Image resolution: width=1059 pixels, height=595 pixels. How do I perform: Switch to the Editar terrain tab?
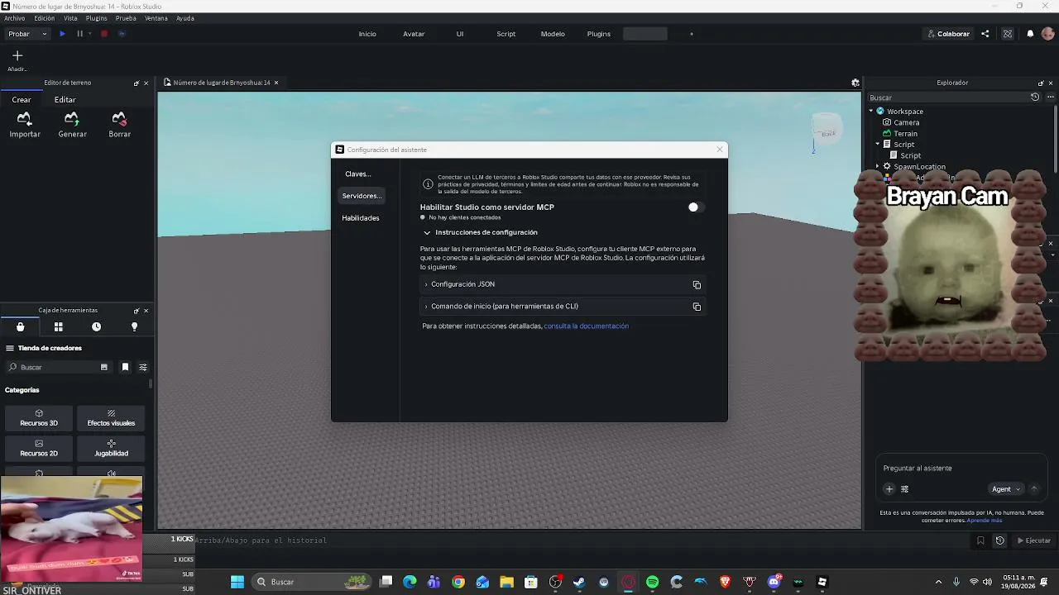click(x=65, y=99)
